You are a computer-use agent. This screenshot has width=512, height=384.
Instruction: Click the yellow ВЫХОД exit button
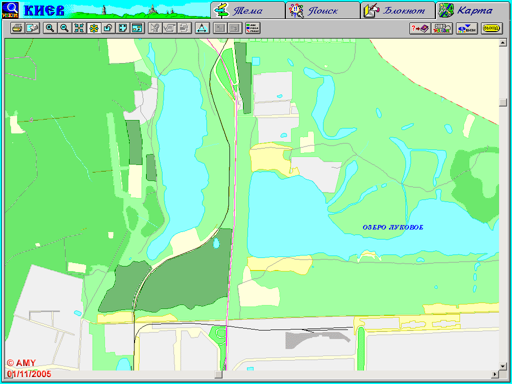492,28
